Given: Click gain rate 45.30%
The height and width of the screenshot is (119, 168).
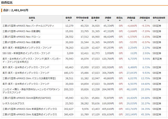Looking at the screenshot, I should 146,114.
